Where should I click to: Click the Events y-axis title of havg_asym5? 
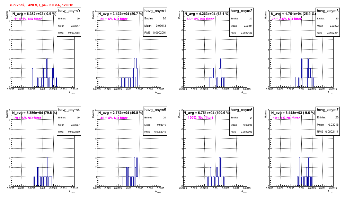point(93,114)
